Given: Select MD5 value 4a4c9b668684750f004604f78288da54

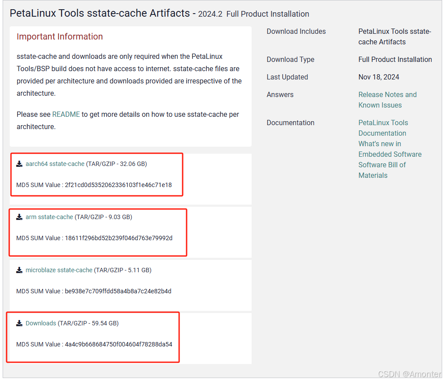Looking at the screenshot, I should (x=119, y=344).
